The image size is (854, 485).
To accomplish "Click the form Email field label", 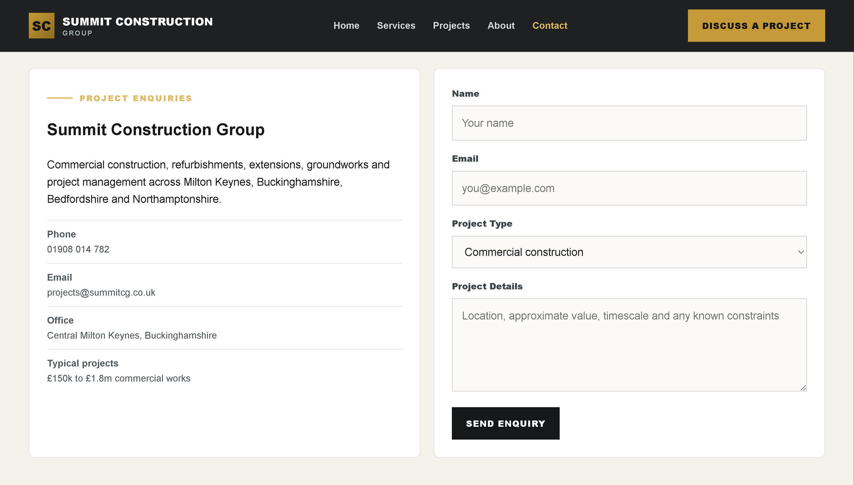I will [465, 159].
